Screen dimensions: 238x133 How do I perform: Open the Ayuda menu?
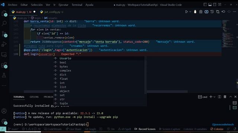[89, 5]
